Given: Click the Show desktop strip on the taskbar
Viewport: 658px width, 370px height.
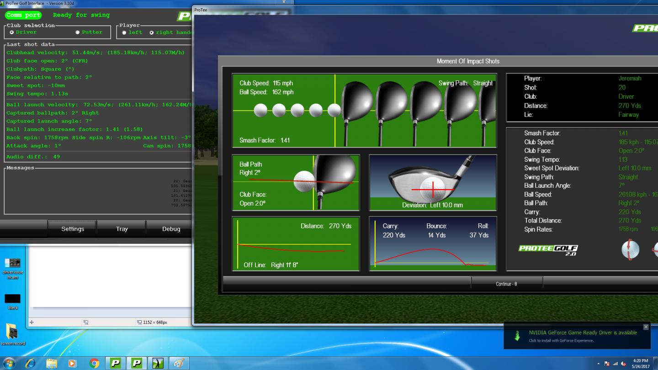Looking at the screenshot, I should (x=655, y=364).
